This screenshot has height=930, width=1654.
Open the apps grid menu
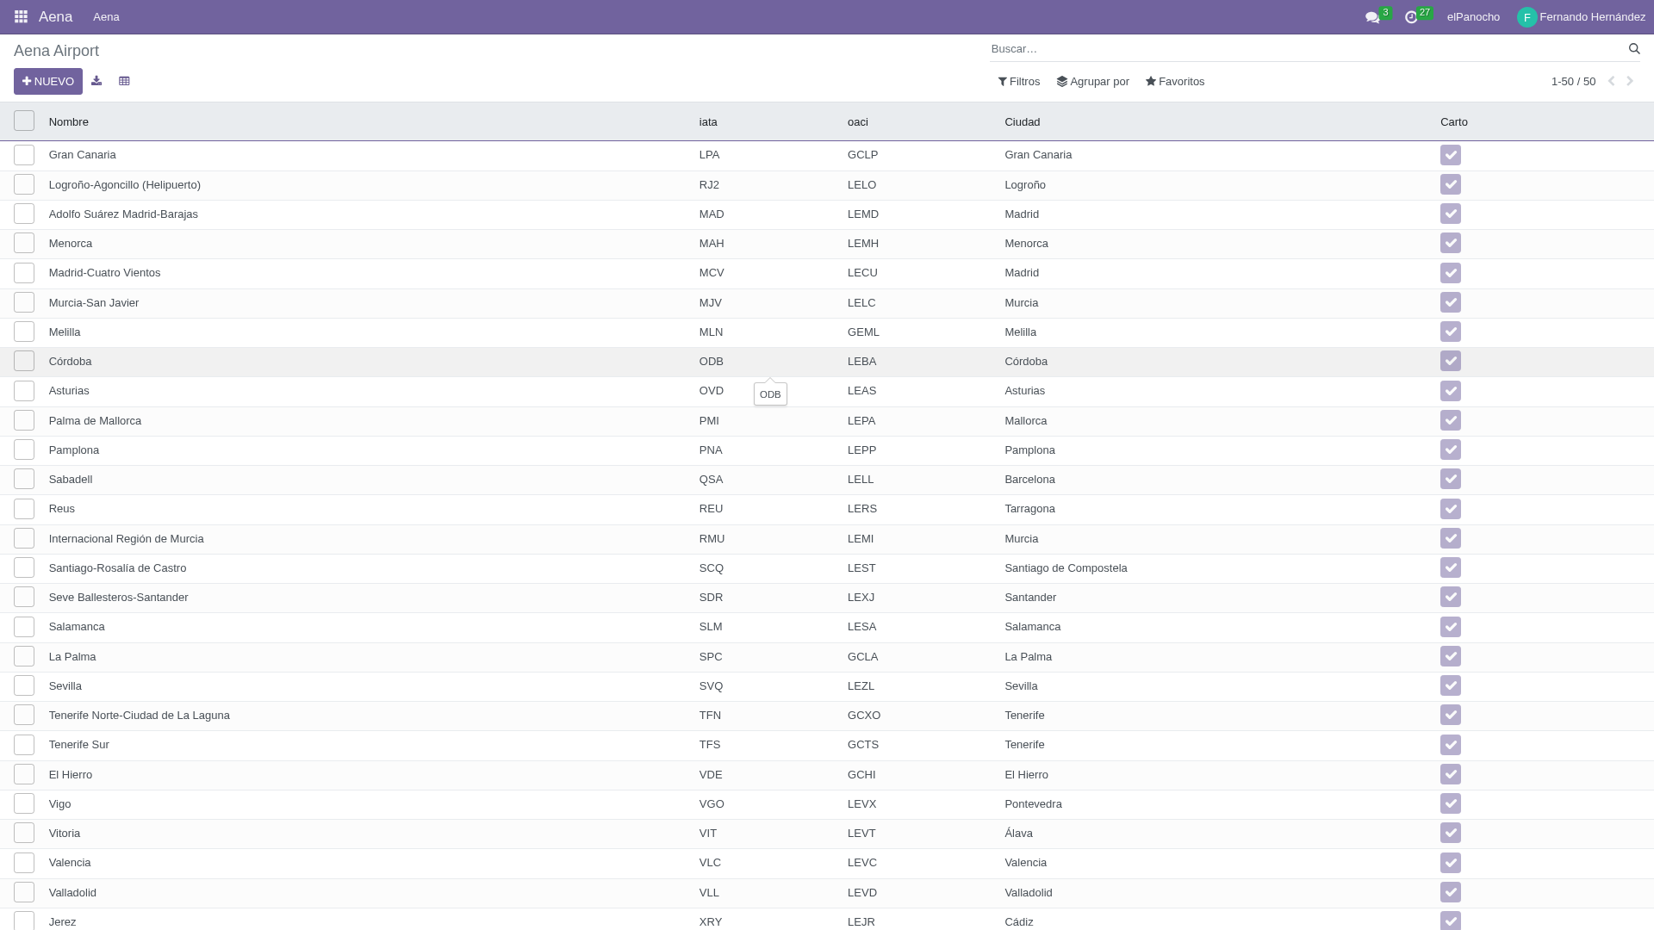(x=19, y=16)
